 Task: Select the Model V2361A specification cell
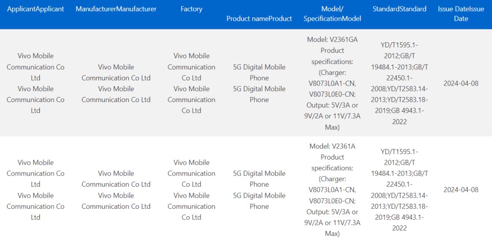(x=332, y=189)
